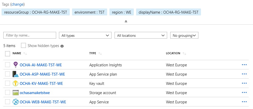This screenshot has height=109, width=253.
Task: Click the Storage account icon
Action: 16,93
